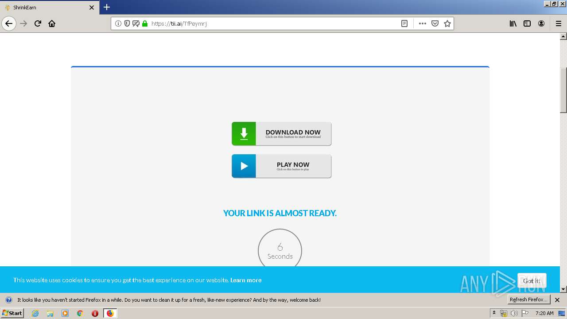Open the network tray icon

click(504, 313)
